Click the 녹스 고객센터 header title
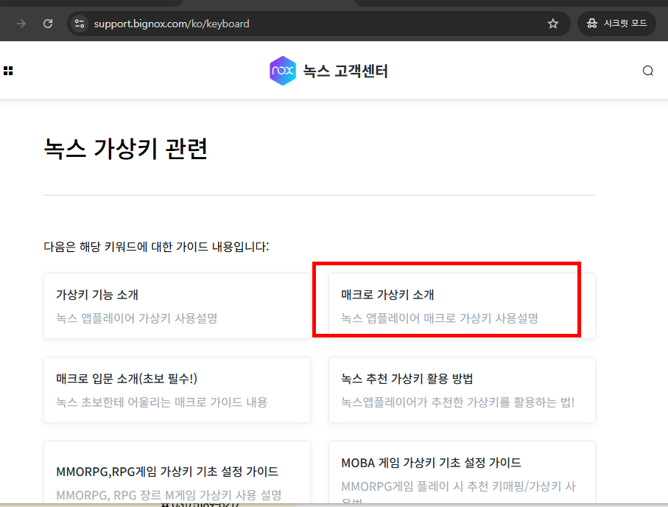Viewport: 668px width, 507px height. click(344, 70)
